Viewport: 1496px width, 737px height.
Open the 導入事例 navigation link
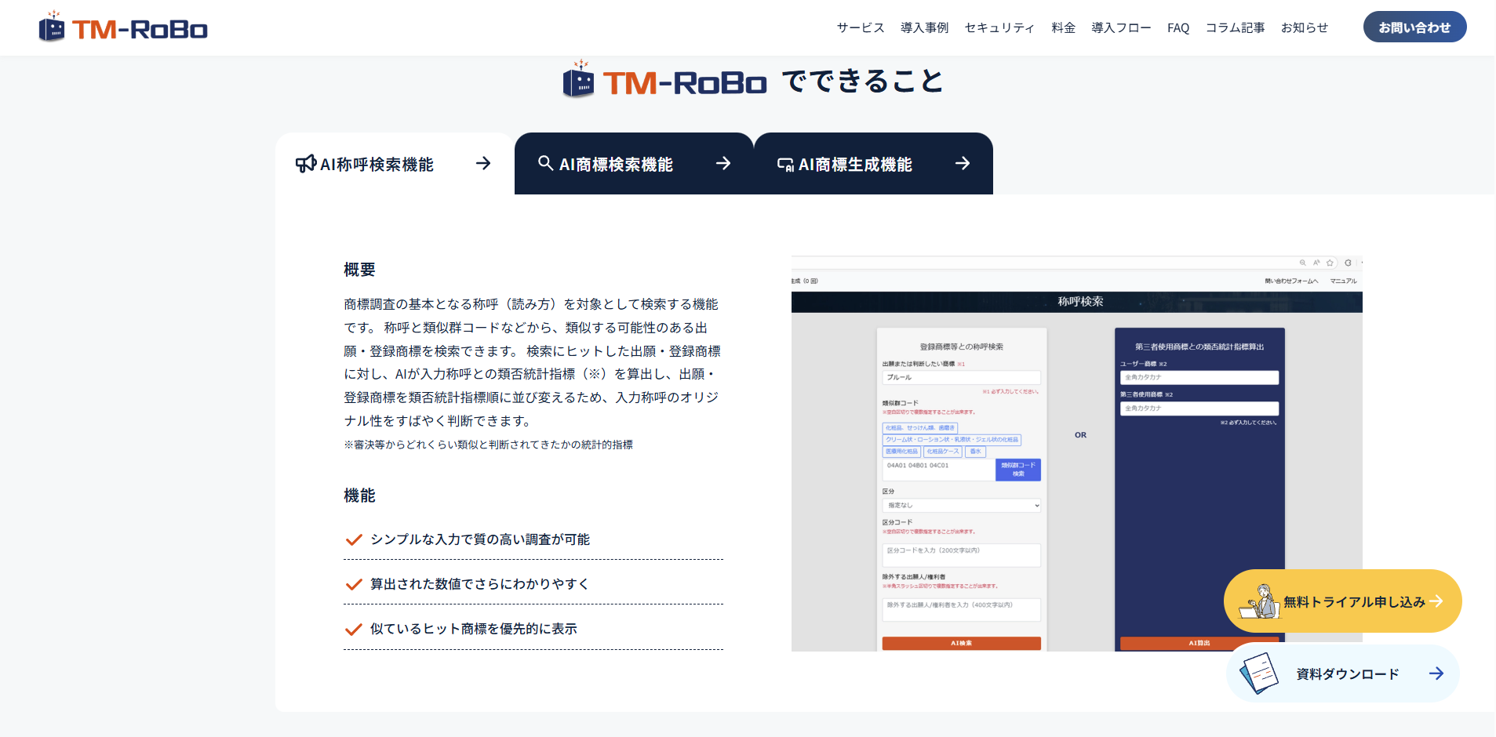coord(924,27)
